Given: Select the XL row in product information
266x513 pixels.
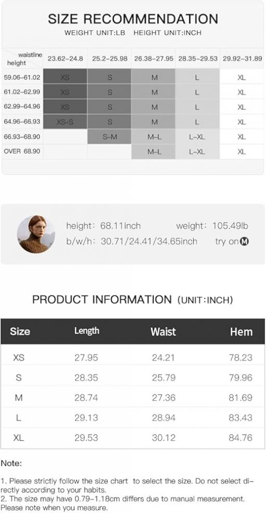Looking at the screenshot, I should coord(133,438).
